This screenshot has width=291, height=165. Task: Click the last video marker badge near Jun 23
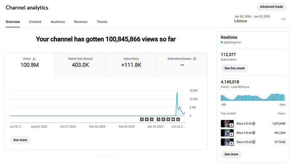(x=178, y=120)
